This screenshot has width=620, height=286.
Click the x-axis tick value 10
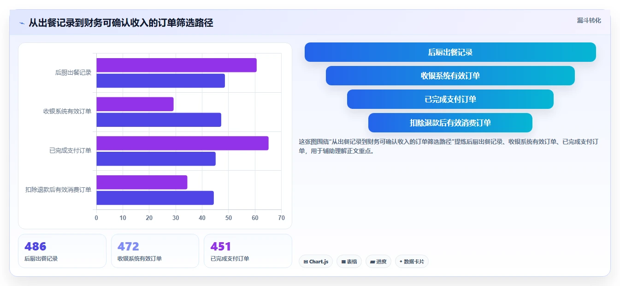123,218
